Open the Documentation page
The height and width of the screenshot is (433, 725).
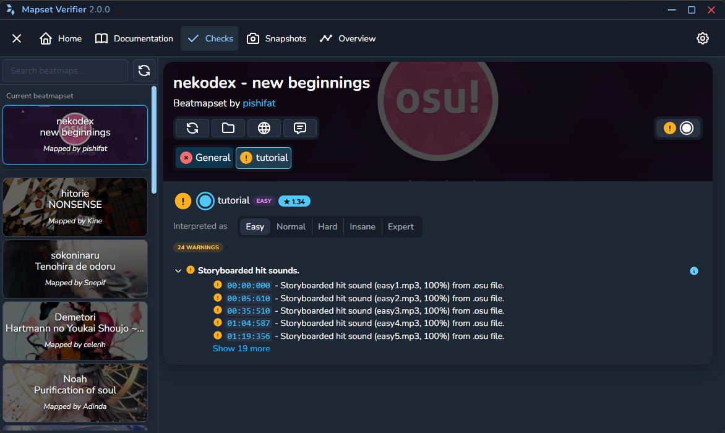click(134, 38)
